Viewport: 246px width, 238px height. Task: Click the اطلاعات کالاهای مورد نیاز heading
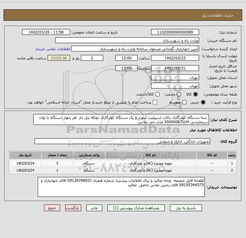[x=213, y=130]
